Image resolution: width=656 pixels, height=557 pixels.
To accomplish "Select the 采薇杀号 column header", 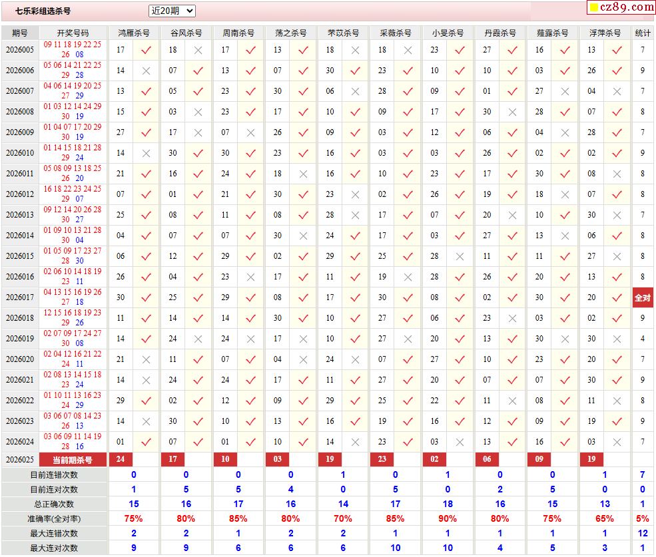I will pyautogui.click(x=396, y=33).
